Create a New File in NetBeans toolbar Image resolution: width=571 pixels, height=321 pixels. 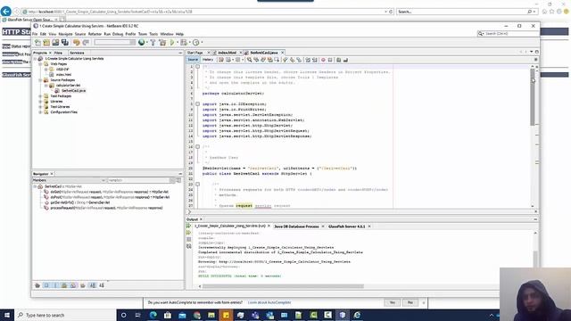[37, 43]
